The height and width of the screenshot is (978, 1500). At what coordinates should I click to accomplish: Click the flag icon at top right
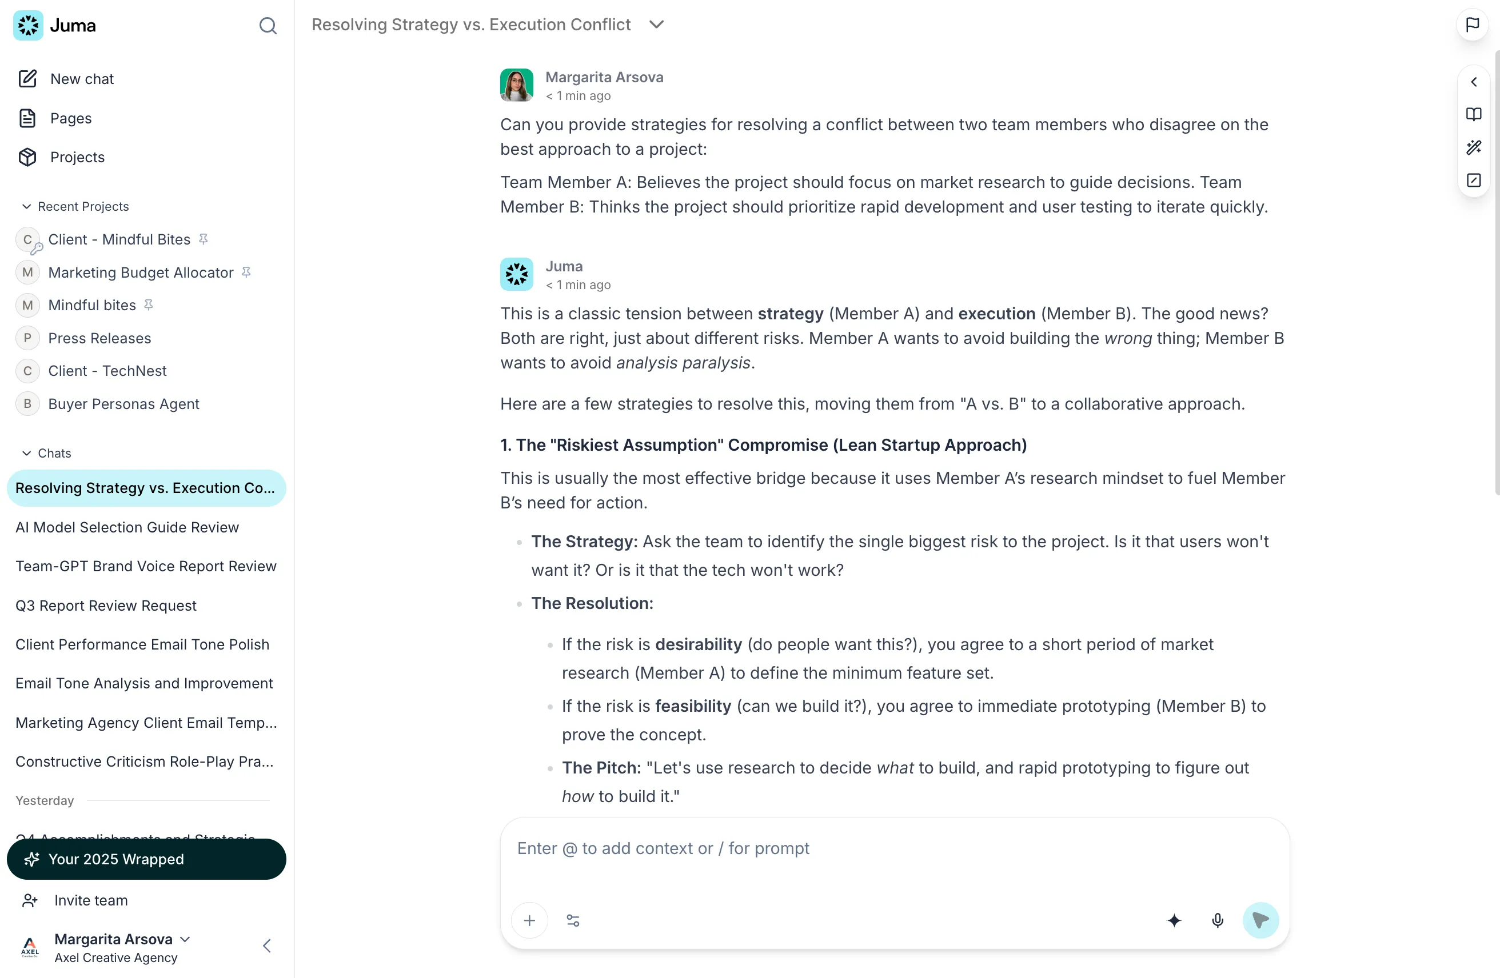1472,25
